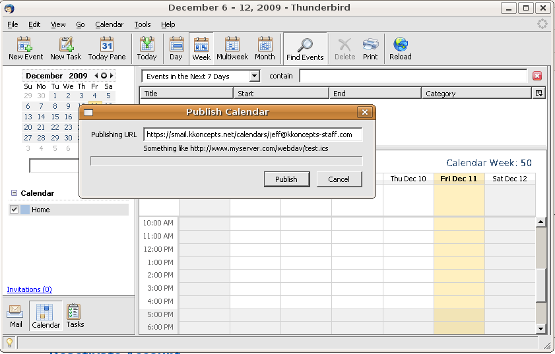This screenshot has width=555, height=354.
Task: Print the calendar
Action: (370, 48)
